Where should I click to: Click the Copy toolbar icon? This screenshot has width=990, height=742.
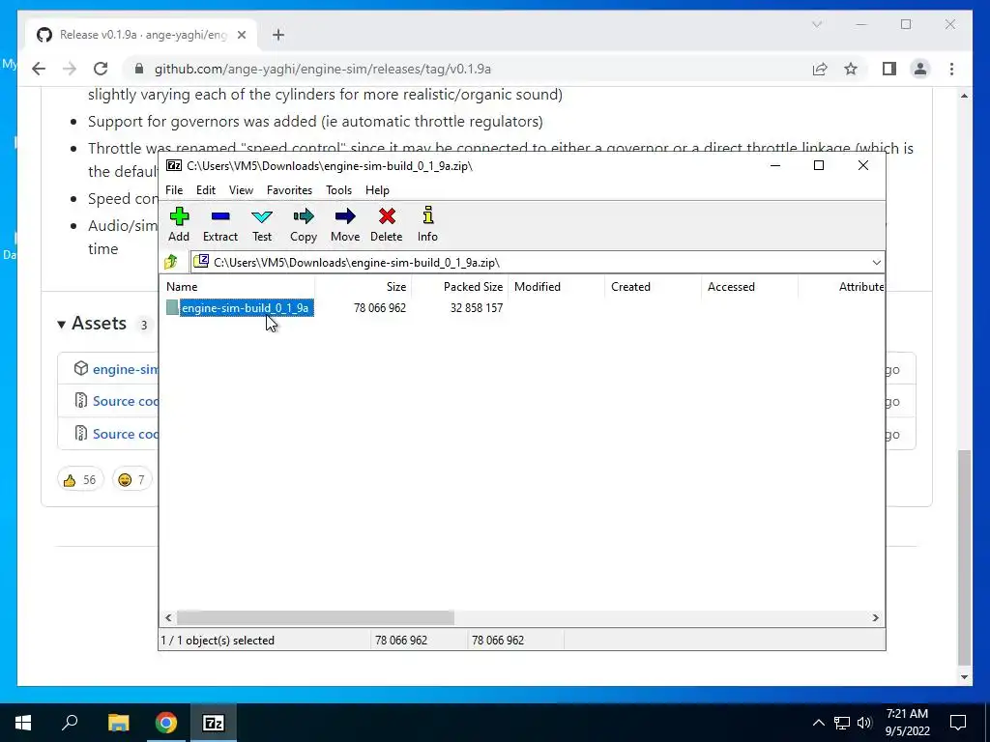(303, 224)
